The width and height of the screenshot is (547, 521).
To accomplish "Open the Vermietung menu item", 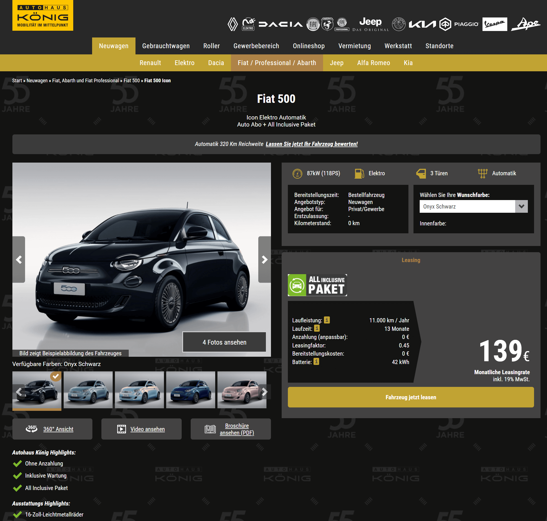I will (x=355, y=46).
